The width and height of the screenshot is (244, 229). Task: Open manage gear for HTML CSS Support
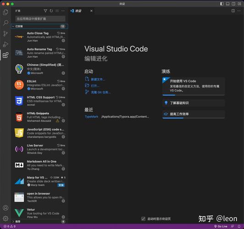(63, 105)
